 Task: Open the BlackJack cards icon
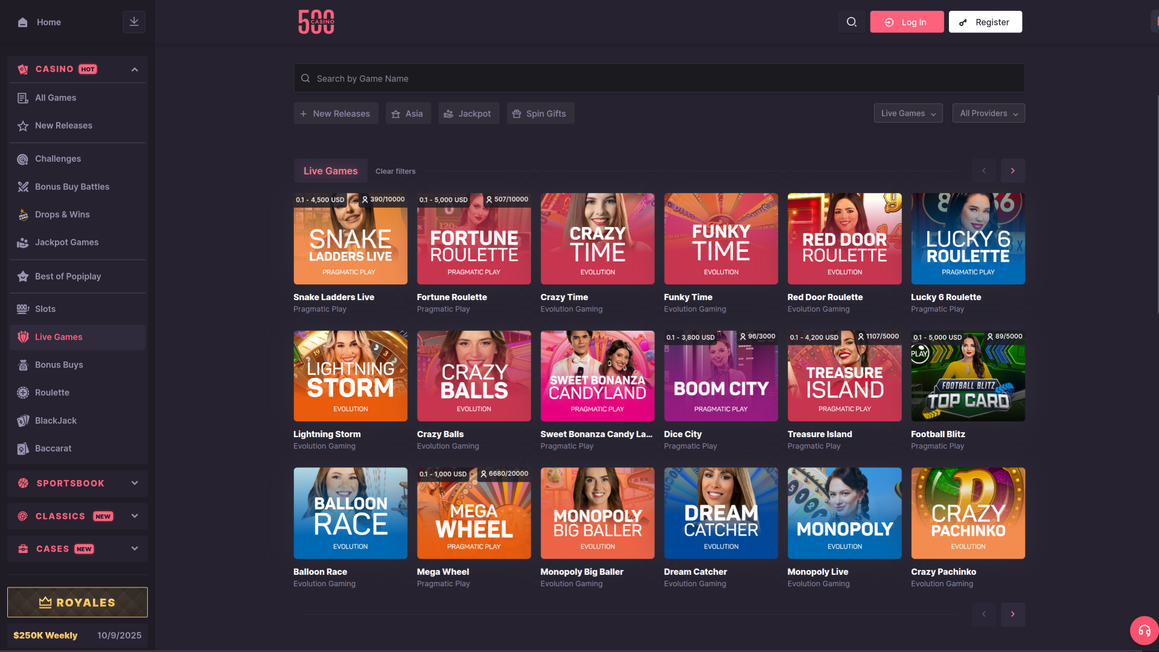[x=23, y=420]
